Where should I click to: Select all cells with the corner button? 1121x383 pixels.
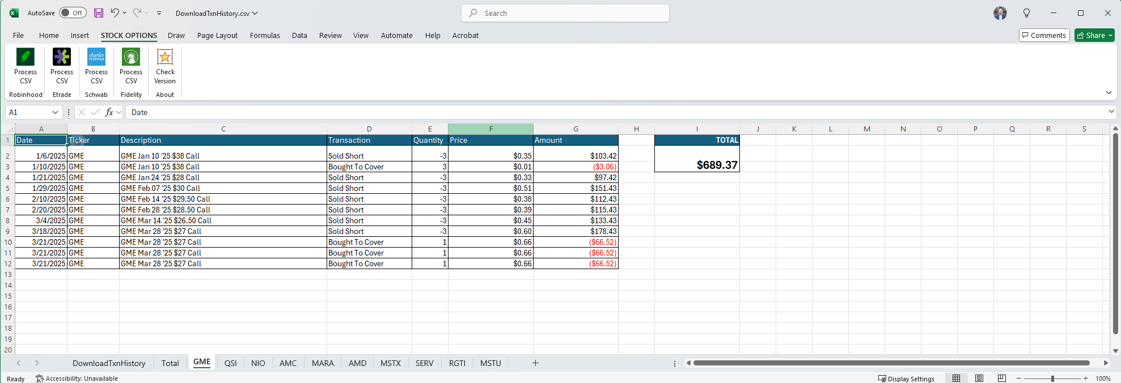coord(8,129)
